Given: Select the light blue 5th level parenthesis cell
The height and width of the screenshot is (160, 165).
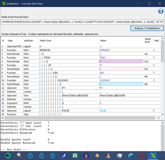Looking at the screenshot, I should (x=121, y=84).
